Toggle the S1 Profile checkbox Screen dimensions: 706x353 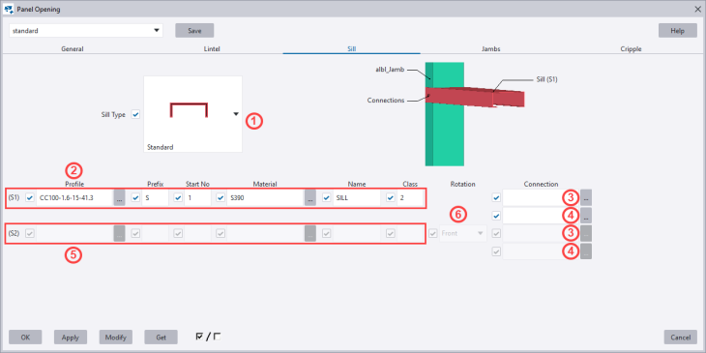tap(30, 197)
